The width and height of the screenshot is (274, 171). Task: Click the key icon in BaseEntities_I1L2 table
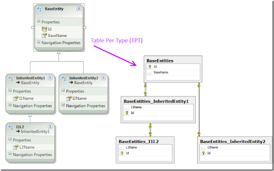click(x=122, y=154)
